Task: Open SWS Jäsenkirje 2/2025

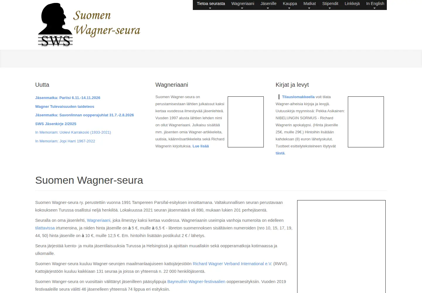Action: coord(56,124)
